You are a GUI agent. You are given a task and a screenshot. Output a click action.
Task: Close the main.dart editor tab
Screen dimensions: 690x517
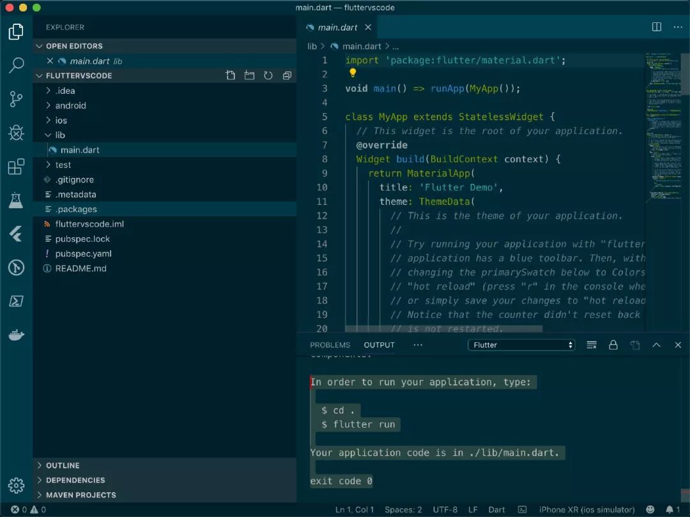(368, 27)
